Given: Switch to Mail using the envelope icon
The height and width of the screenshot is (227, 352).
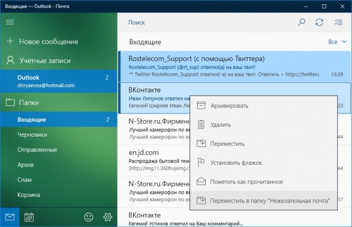Looking at the screenshot, I should pyautogui.click(x=10, y=217).
